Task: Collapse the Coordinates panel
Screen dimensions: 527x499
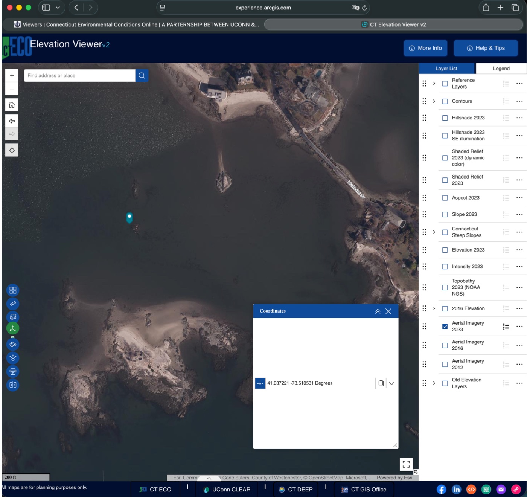Action: tap(378, 311)
